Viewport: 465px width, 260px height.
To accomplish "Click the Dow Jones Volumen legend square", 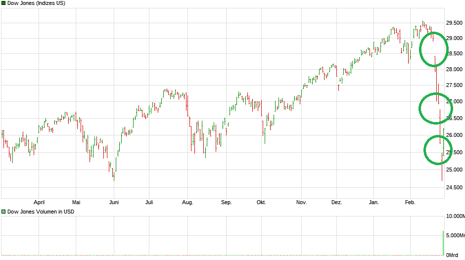I will (3, 212).
